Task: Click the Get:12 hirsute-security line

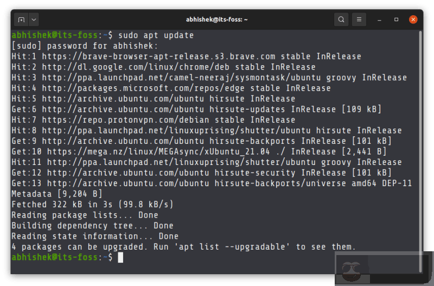Action: pos(201,173)
